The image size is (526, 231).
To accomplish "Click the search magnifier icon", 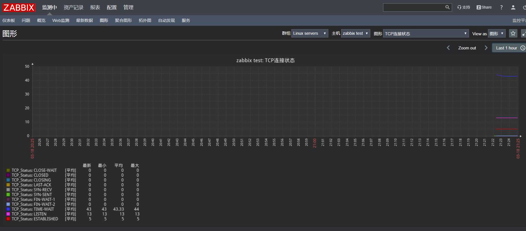I will [x=447, y=7].
